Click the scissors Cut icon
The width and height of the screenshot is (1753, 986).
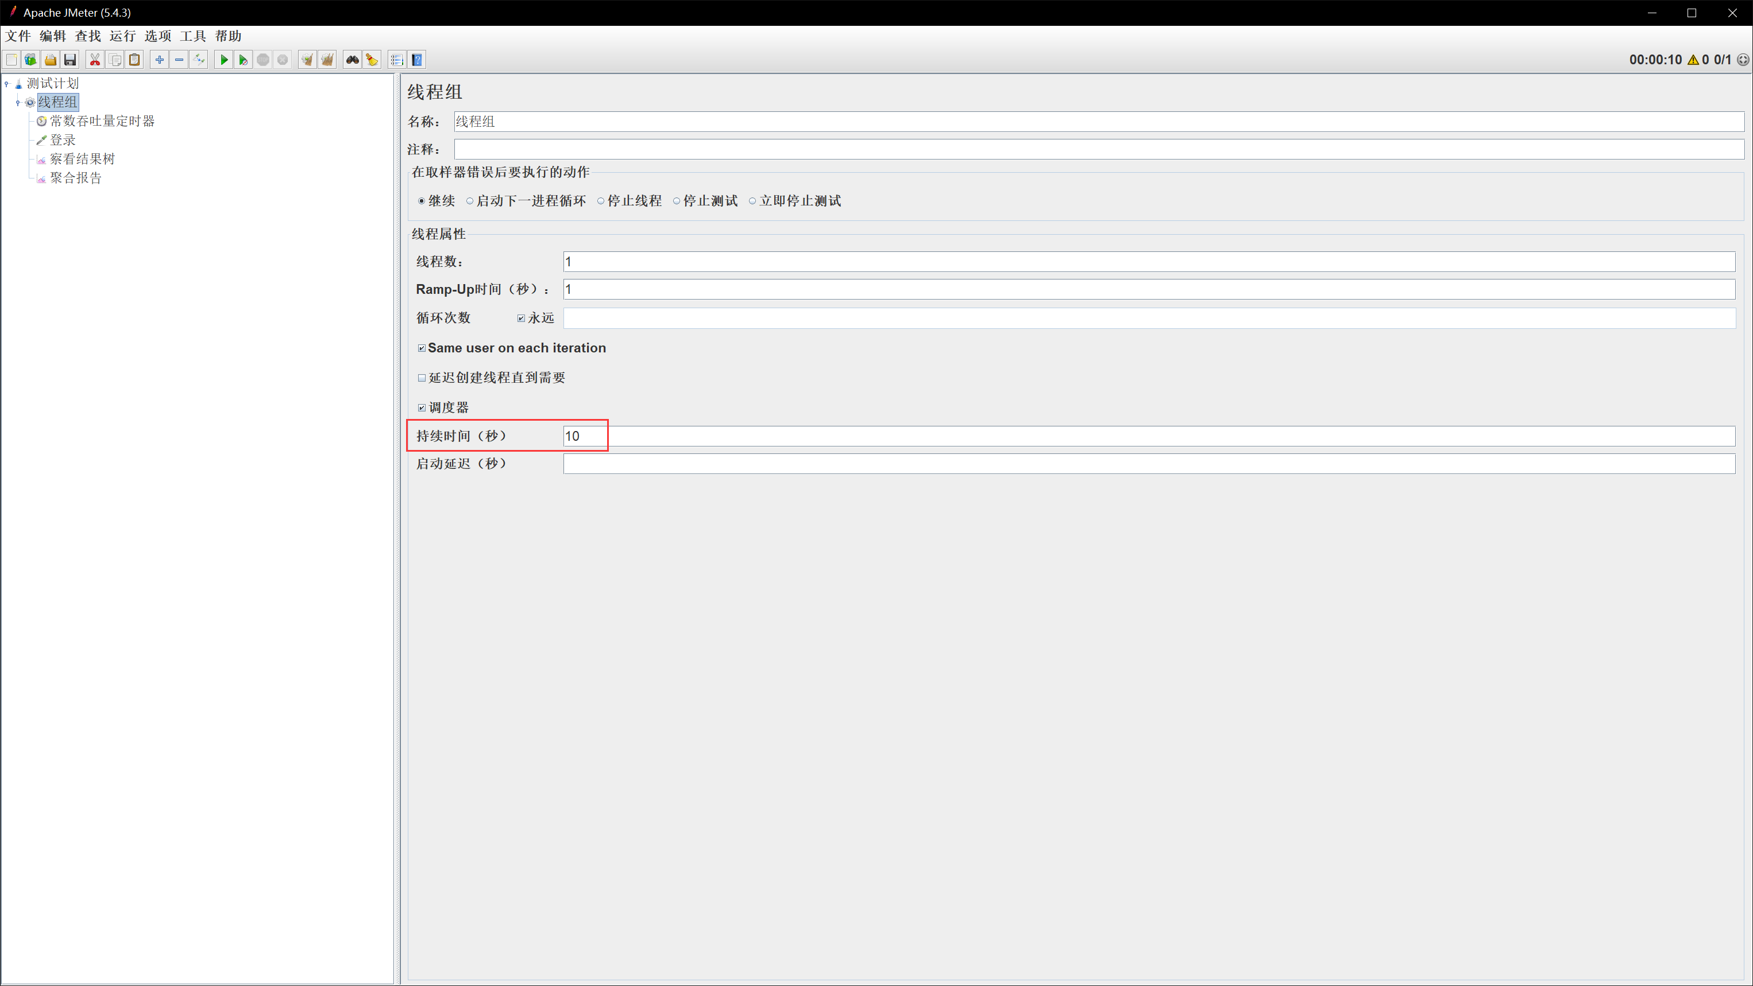[95, 60]
